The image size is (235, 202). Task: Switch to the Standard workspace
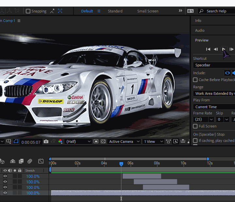pyautogui.click(x=115, y=11)
